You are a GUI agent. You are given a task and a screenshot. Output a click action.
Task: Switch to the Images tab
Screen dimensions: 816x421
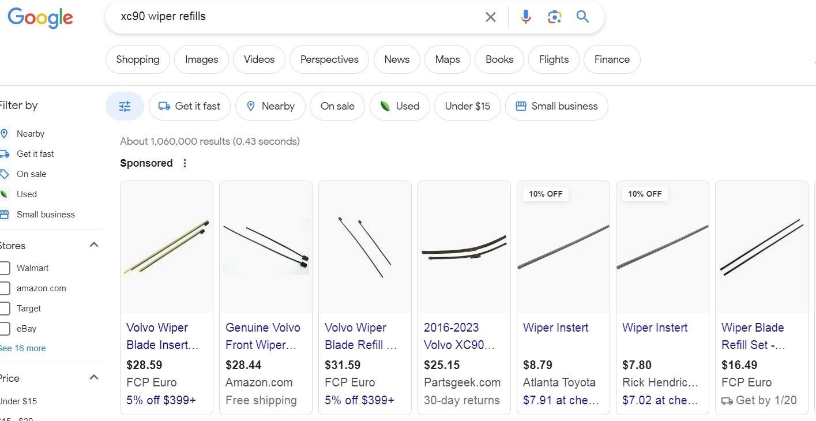pyautogui.click(x=201, y=59)
